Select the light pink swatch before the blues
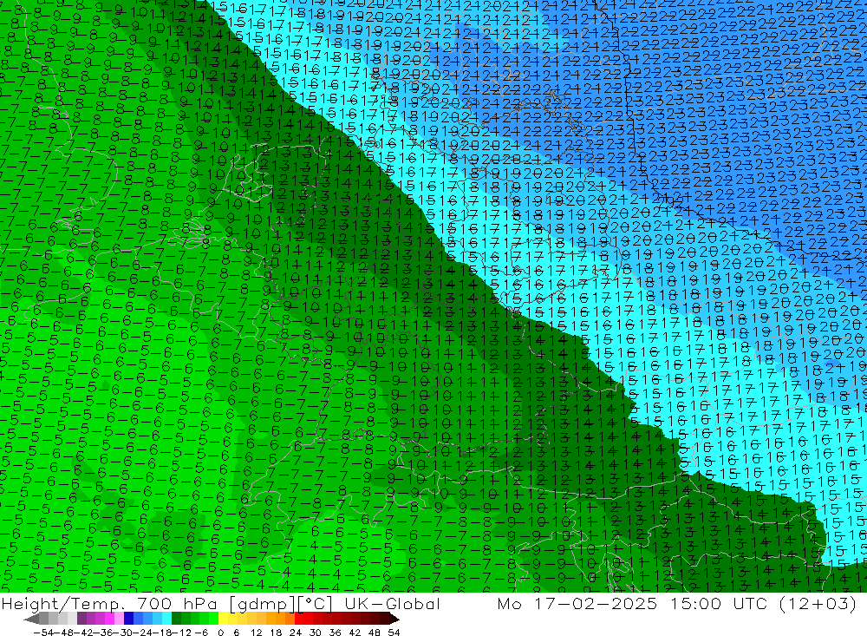 pos(119,619)
